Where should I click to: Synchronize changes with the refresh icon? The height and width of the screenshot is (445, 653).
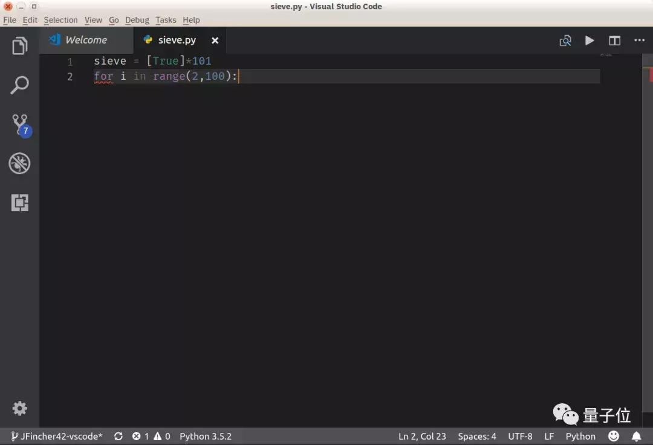(x=119, y=436)
